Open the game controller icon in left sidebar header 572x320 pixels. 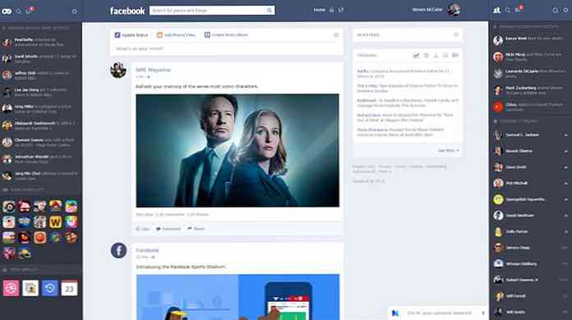click(x=7, y=11)
